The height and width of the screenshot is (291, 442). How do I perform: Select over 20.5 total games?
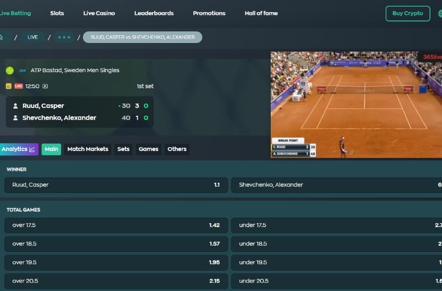pos(116,281)
